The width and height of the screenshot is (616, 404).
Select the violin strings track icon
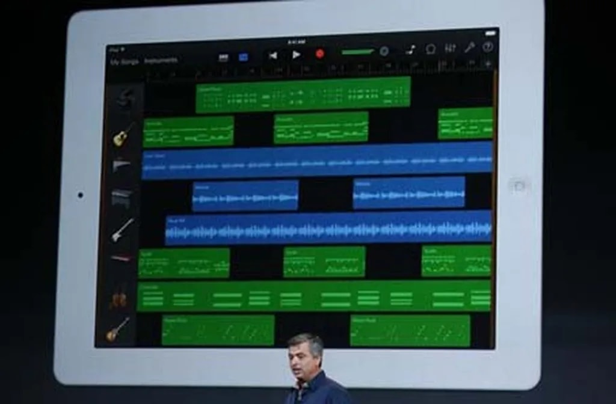(x=119, y=299)
